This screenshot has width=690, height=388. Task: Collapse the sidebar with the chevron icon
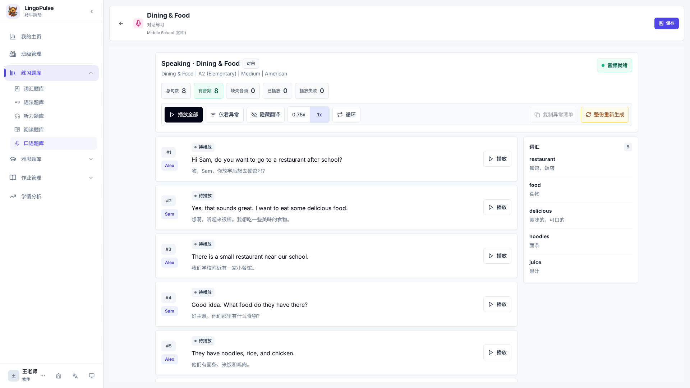[x=92, y=11]
